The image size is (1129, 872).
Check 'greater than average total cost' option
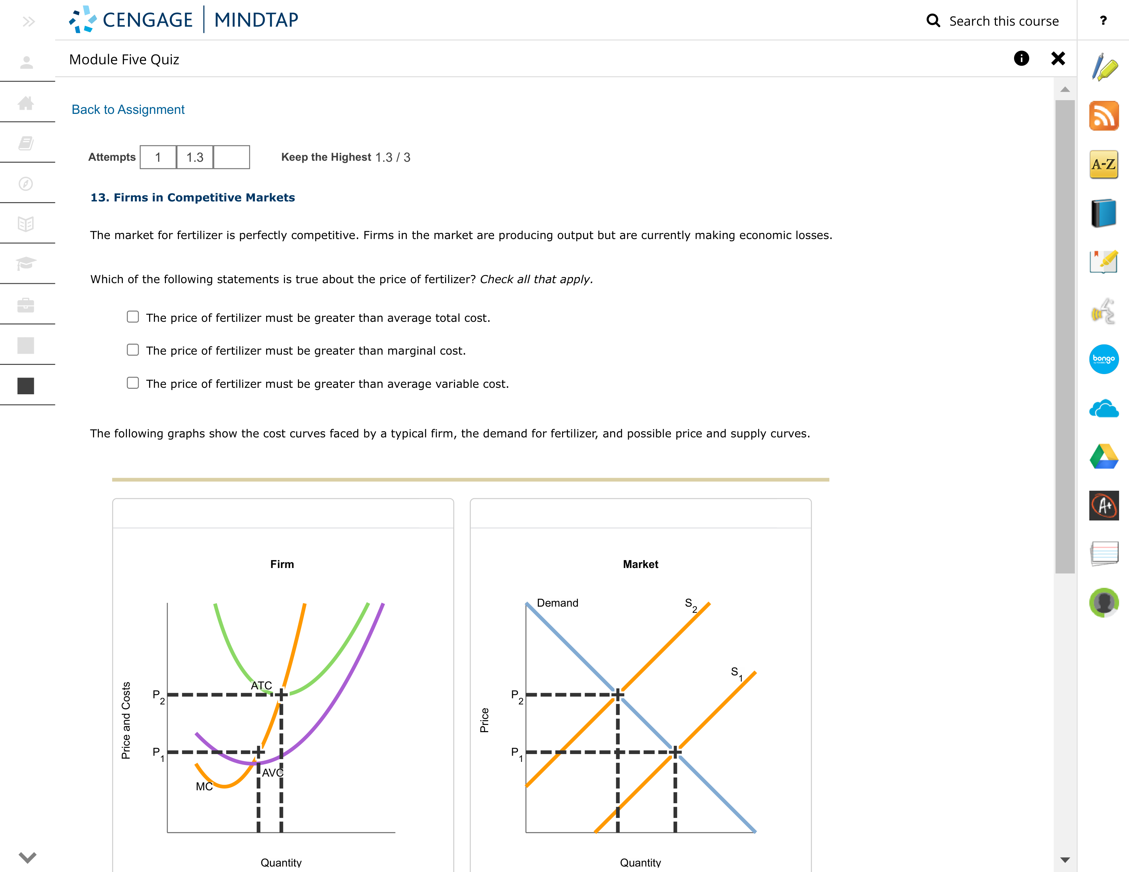pyautogui.click(x=133, y=316)
